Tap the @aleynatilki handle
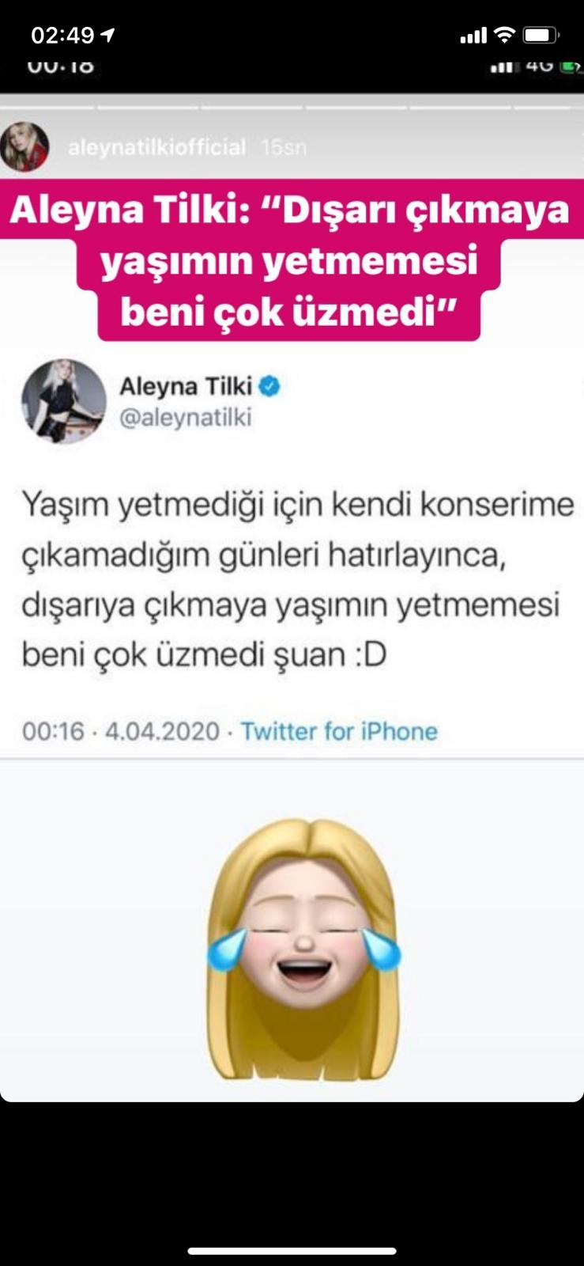 pyautogui.click(x=185, y=417)
